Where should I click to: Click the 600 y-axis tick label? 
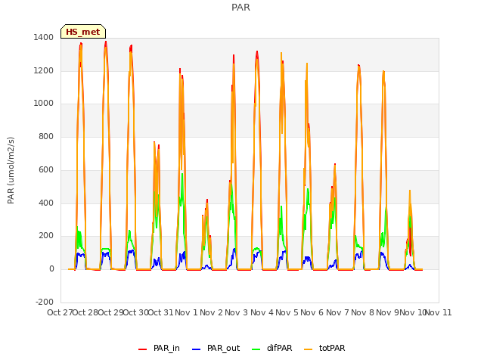46,169
